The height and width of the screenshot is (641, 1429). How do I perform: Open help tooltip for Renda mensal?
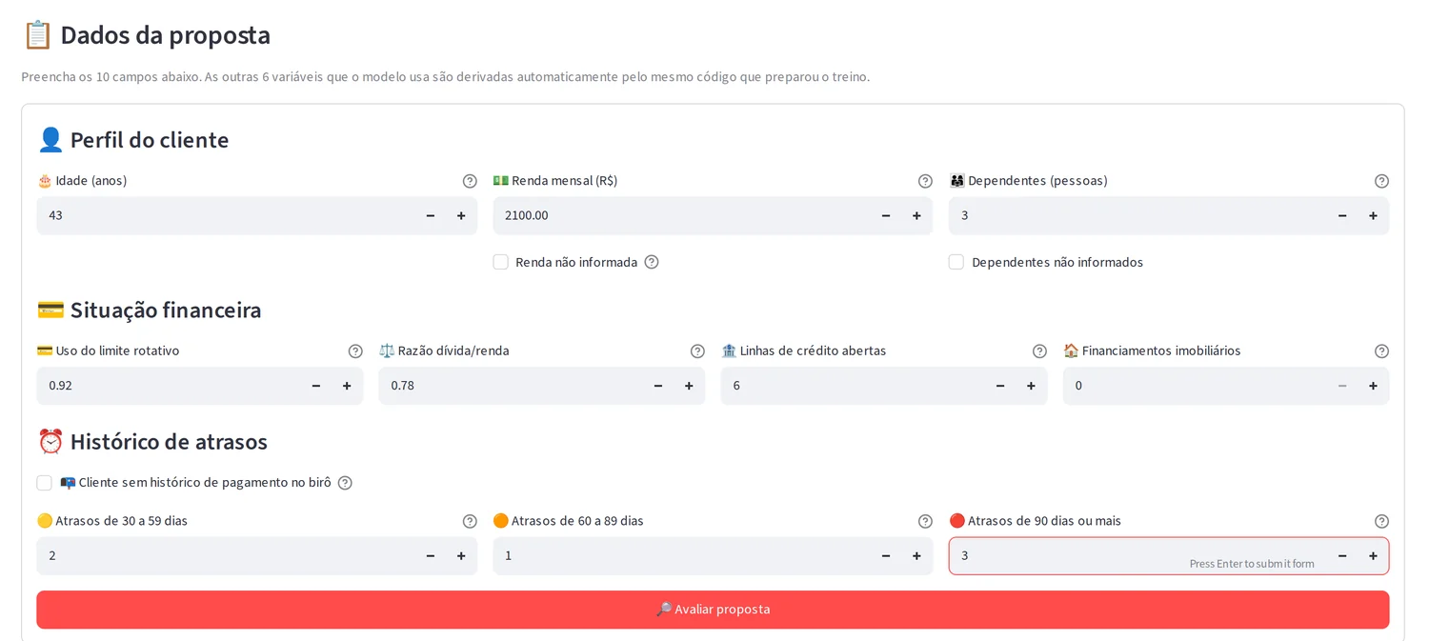(925, 181)
